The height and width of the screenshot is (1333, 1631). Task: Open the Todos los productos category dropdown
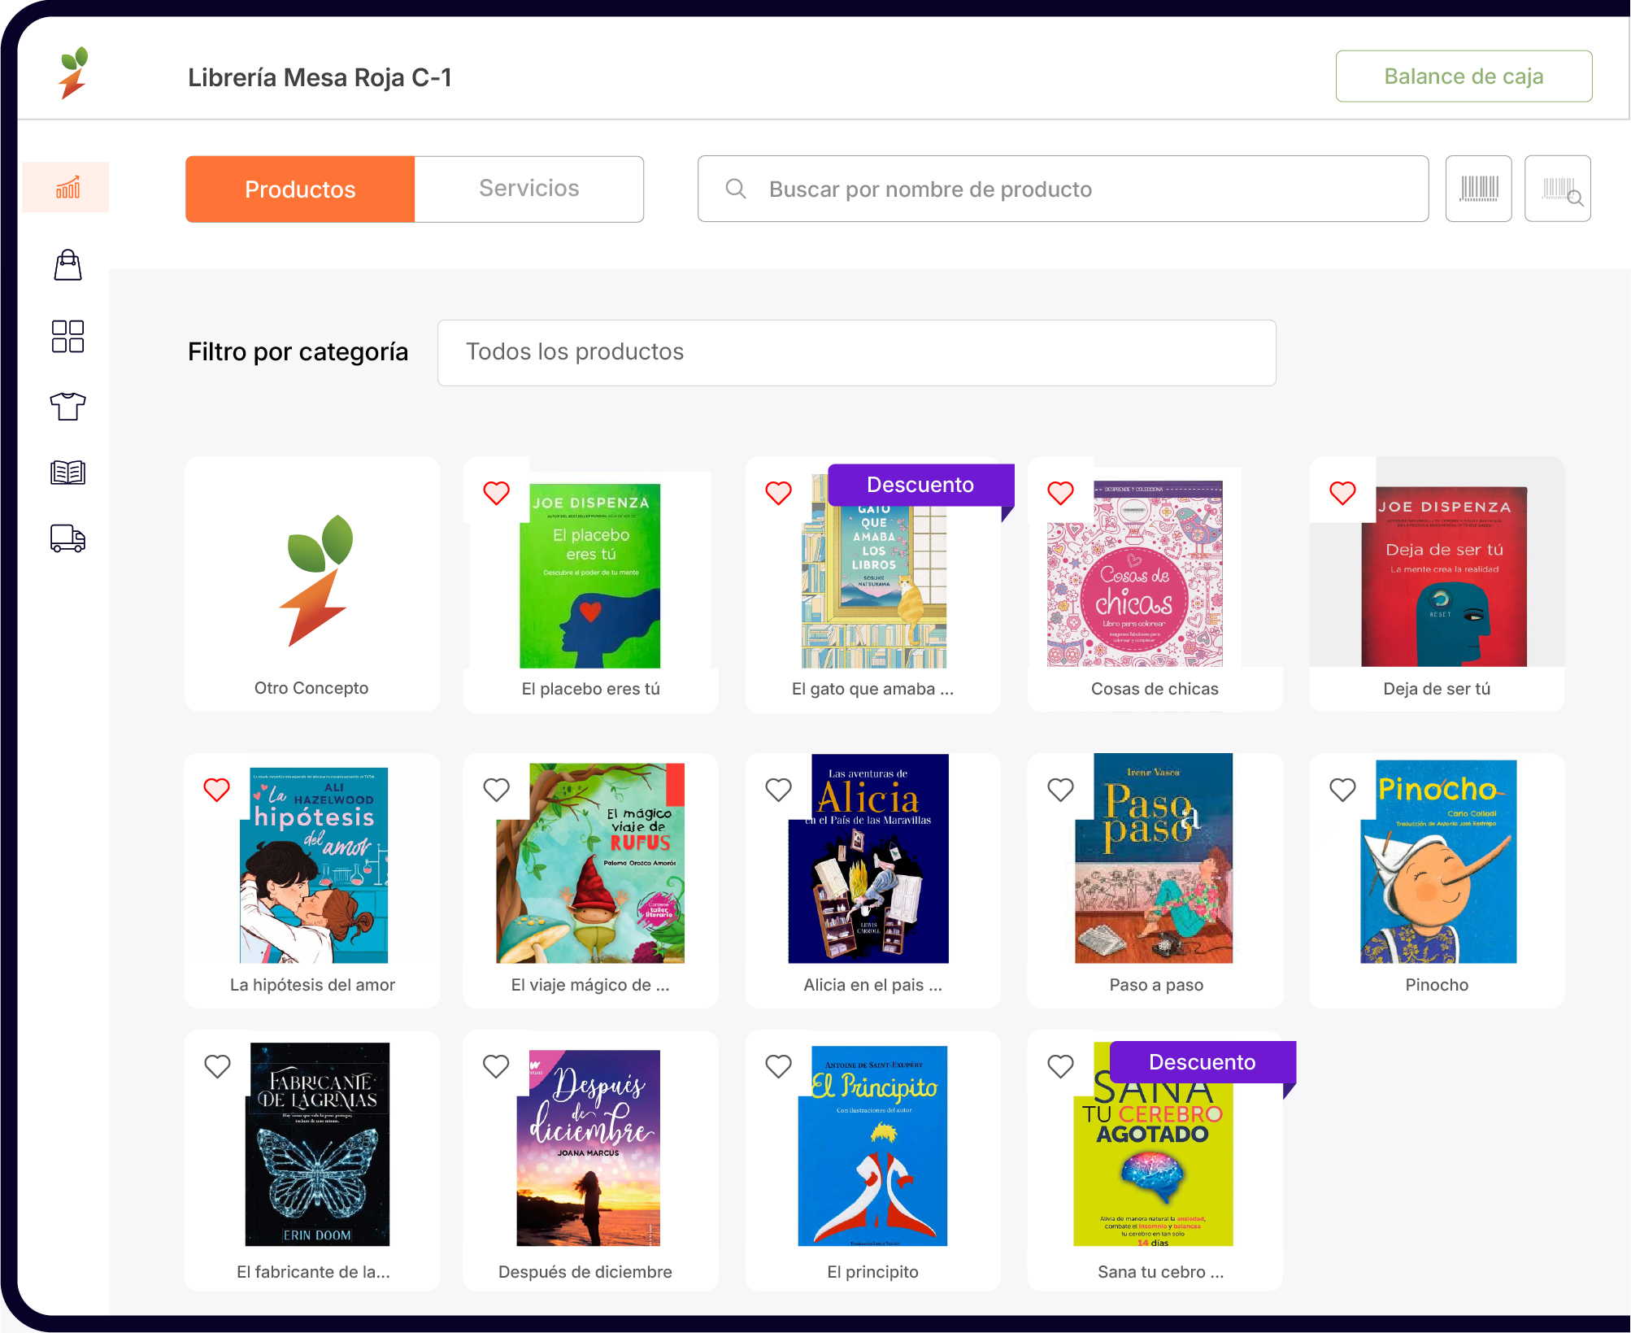coord(856,352)
